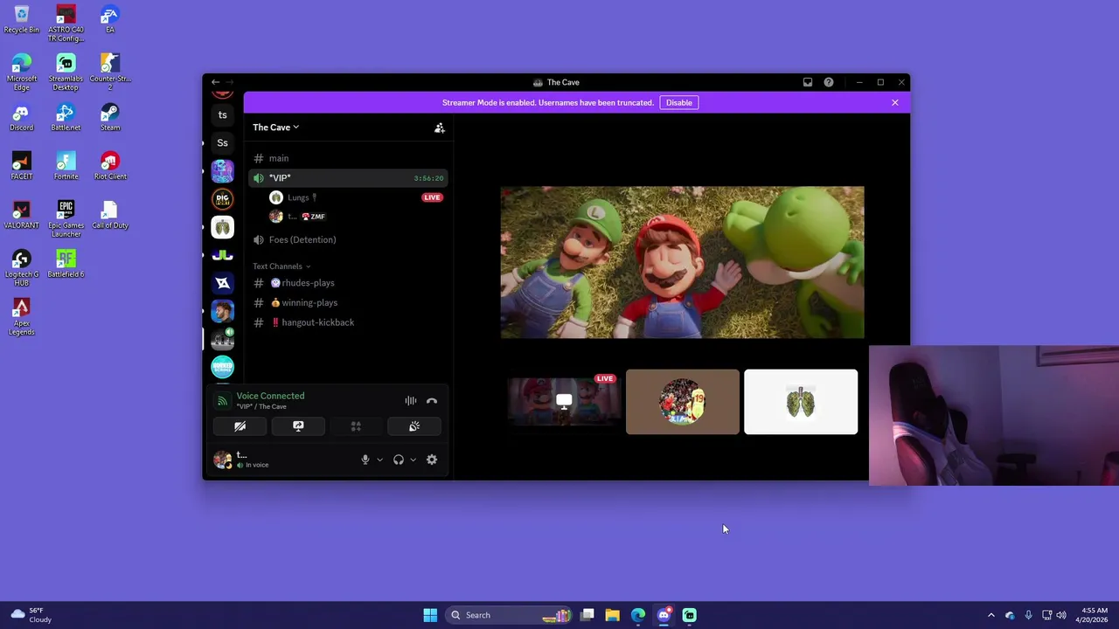Deafen with the headphones button
The height and width of the screenshot is (629, 1119).
(x=399, y=460)
